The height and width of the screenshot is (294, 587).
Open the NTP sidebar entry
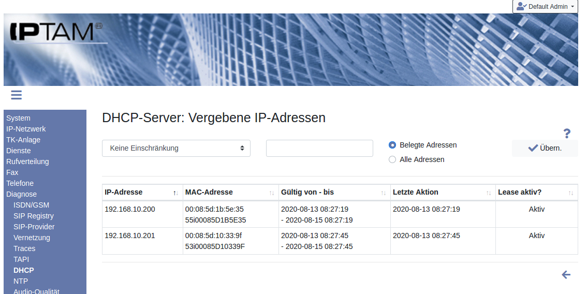click(x=21, y=281)
